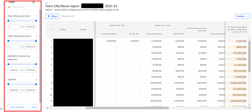Collapse the Total TDS as per Annx I section
Image resolution: width=252 pixels, height=112 pixels.
click(x=37, y=16)
